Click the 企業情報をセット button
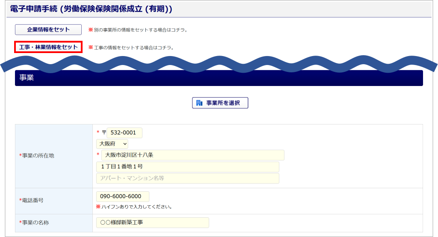The width and height of the screenshot is (438, 237). [x=48, y=30]
